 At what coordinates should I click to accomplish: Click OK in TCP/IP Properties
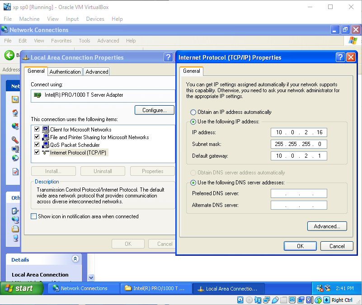[300, 246]
